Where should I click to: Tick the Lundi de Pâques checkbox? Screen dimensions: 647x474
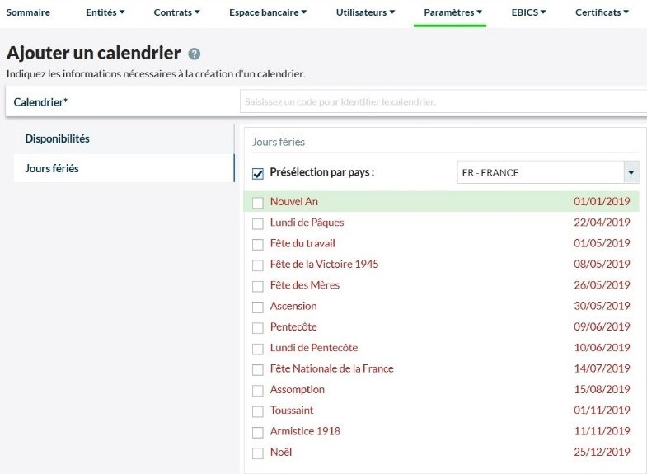point(258,223)
